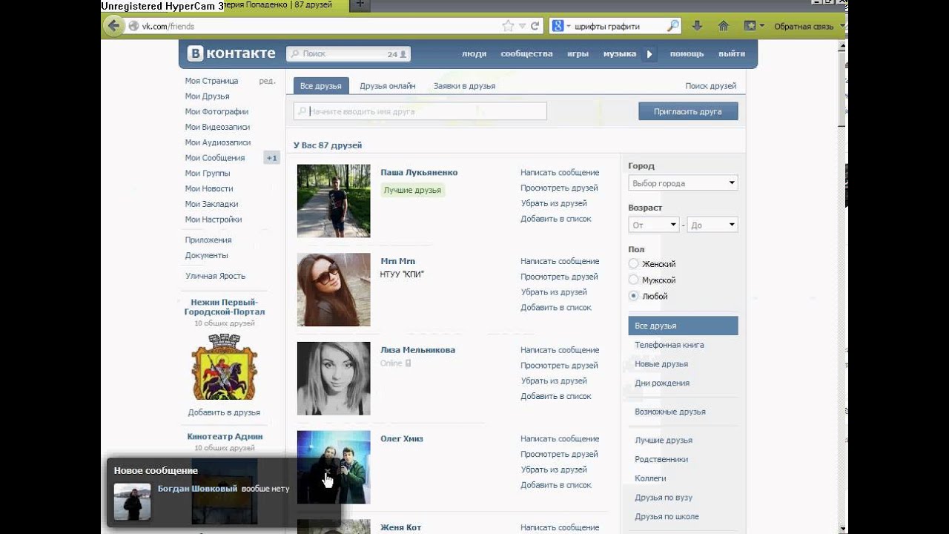
Task: Open the URL history dropdown arrow
Action: pyautogui.click(x=523, y=26)
